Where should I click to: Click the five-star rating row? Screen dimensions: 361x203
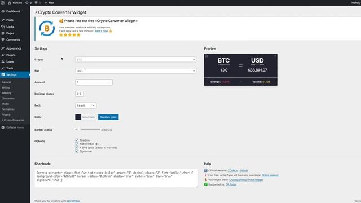coord(70,35)
